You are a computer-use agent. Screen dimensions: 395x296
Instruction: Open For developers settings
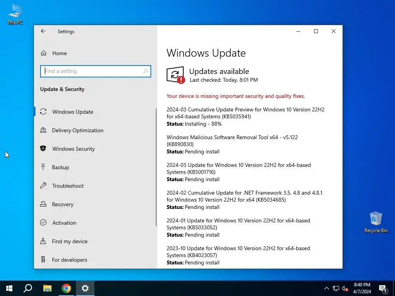(x=95, y=260)
